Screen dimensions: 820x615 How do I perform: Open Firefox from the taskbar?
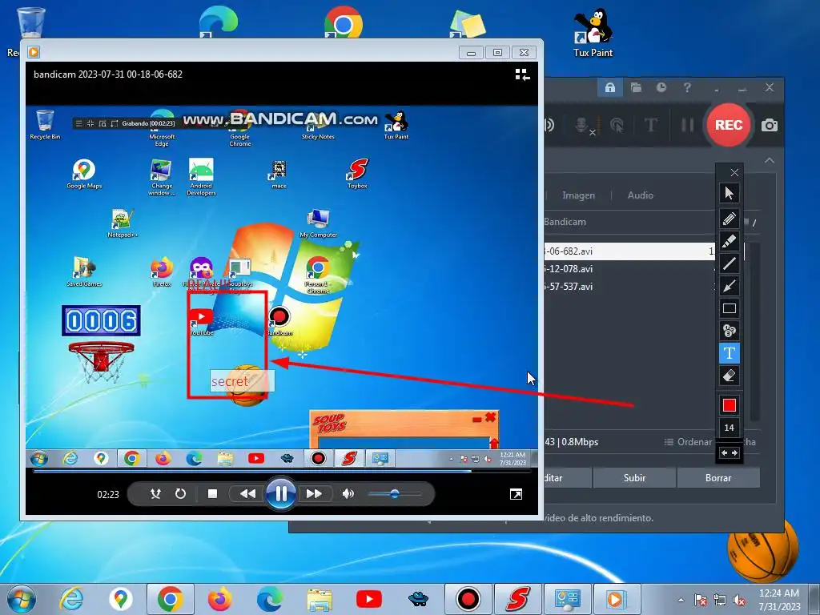pyautogui.click(x=219, y=599)
